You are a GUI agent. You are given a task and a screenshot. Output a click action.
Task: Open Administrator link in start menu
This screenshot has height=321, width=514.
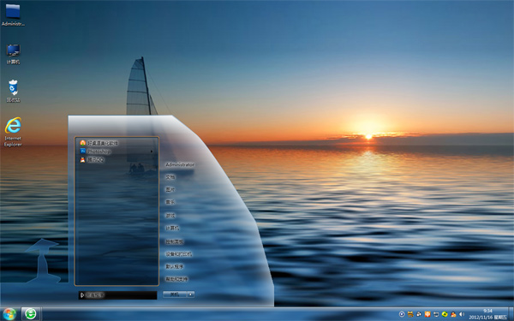(x=180, y=164)
